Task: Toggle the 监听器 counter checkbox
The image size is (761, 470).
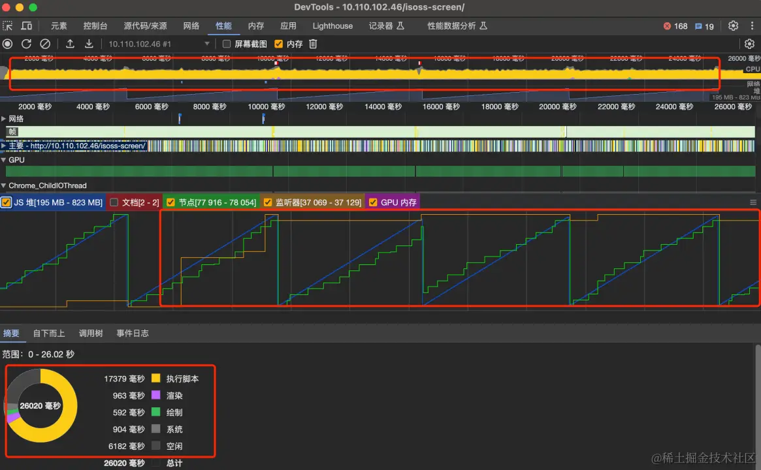Action: 268,202
